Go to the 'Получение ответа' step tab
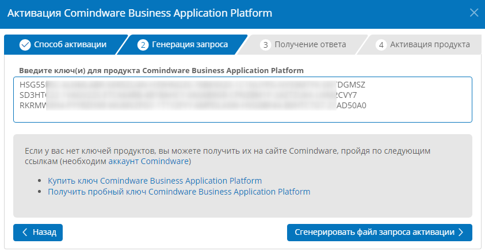The width and height of the screenshot is (485, 251). pos(303,44)
